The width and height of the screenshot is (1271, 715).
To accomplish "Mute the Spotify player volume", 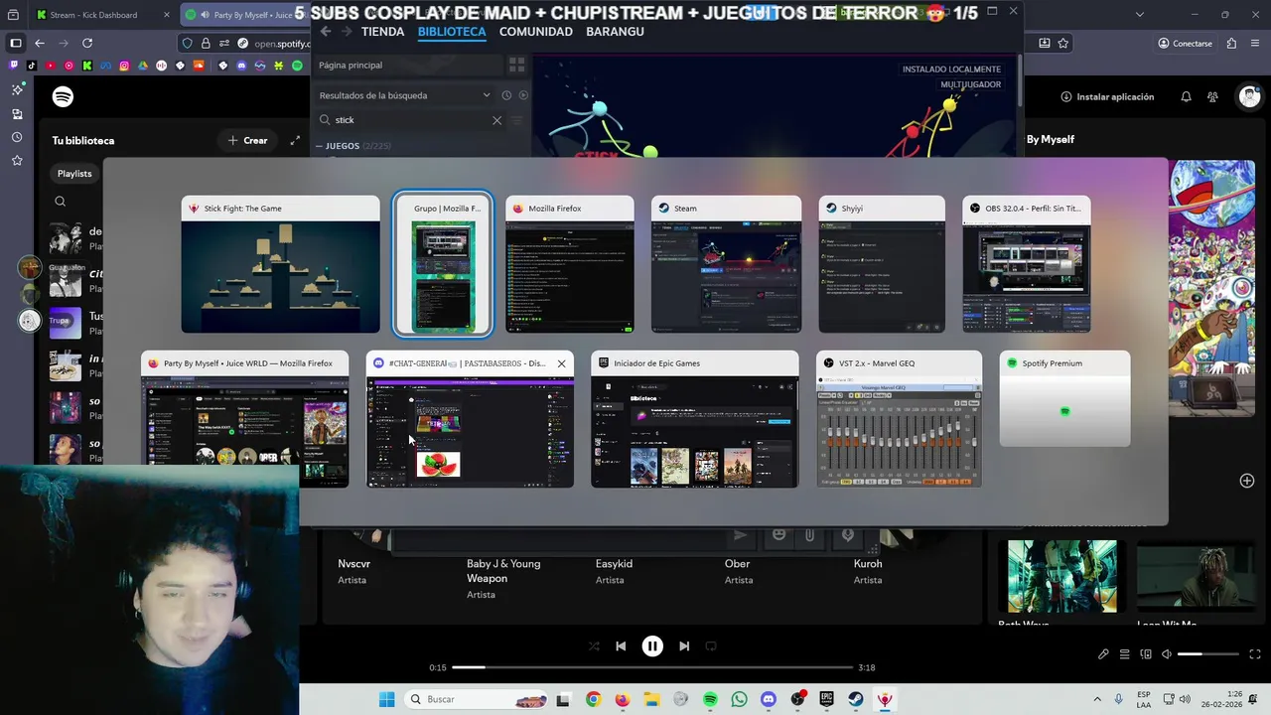I will tap(1167, 654).
